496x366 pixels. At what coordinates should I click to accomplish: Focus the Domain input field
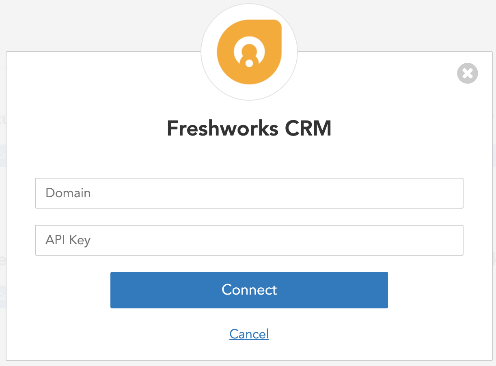(x=249, y=193)
